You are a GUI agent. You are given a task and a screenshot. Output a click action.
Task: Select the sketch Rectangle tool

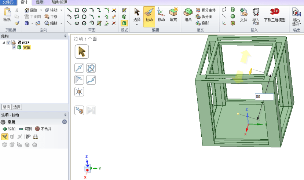click(x=77, y=10)
